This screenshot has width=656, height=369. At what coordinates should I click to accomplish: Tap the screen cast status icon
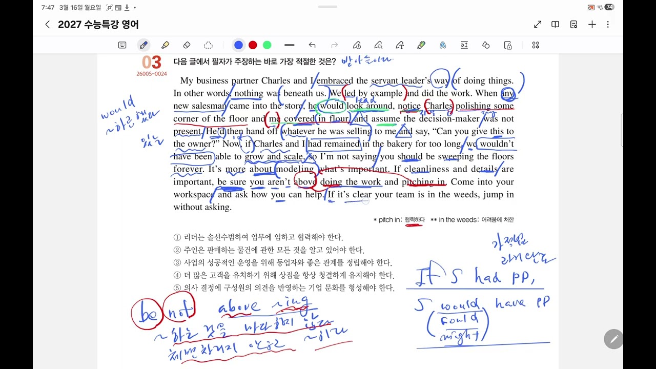click(591, 7)
